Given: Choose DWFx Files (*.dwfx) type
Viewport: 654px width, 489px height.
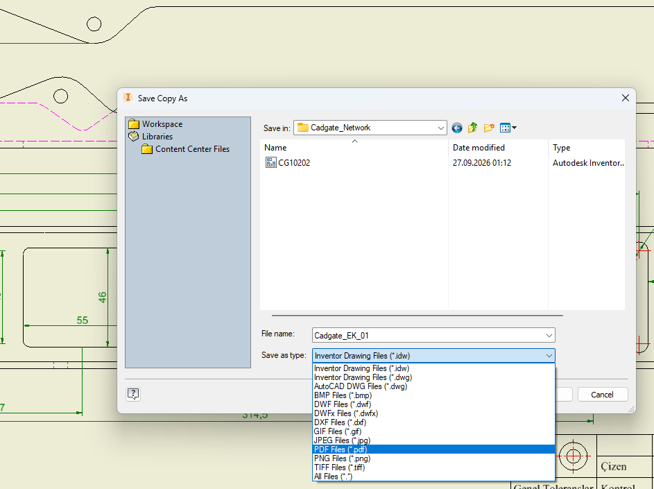Looking at the screenshot, I should (x=433, y=413).
